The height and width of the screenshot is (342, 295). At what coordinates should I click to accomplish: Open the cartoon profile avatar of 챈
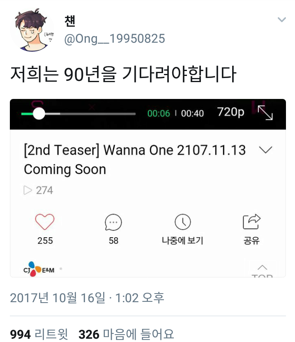(32, 30)
